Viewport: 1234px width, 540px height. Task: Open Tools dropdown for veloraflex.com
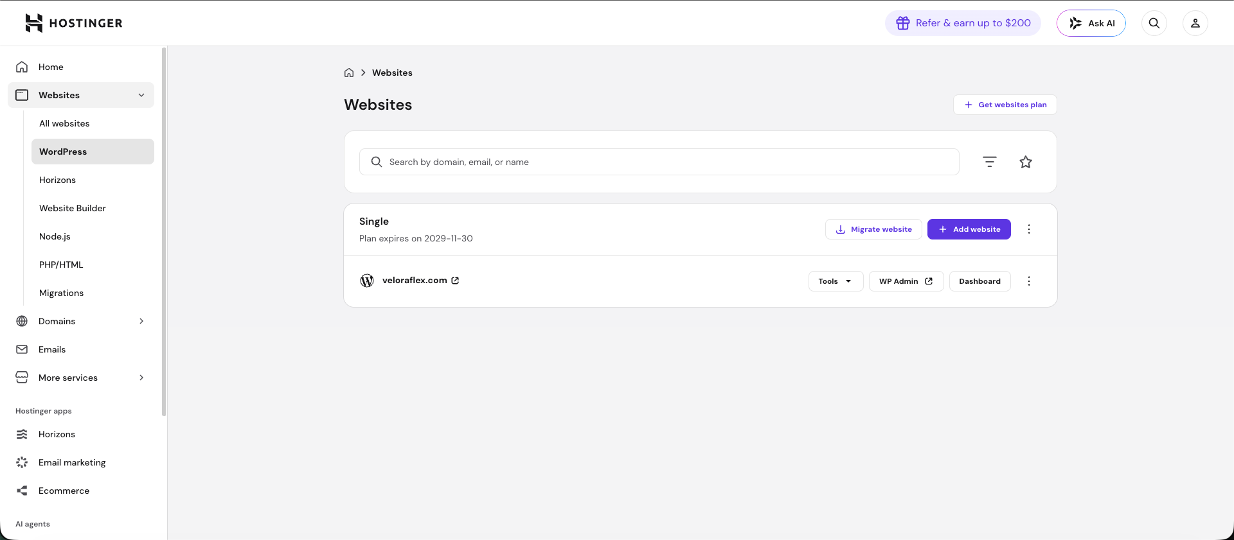click(x=836, y=281)
